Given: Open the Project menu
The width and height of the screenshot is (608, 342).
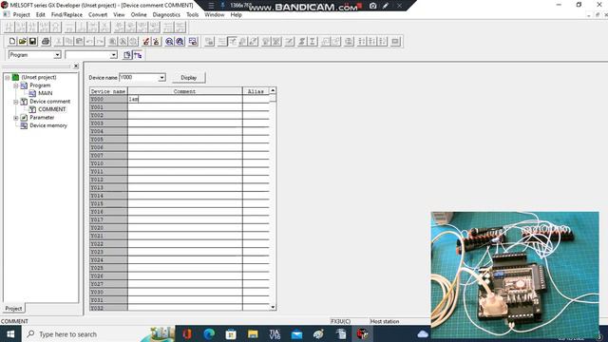Looking at the screenshot, I should pos(21,15).
